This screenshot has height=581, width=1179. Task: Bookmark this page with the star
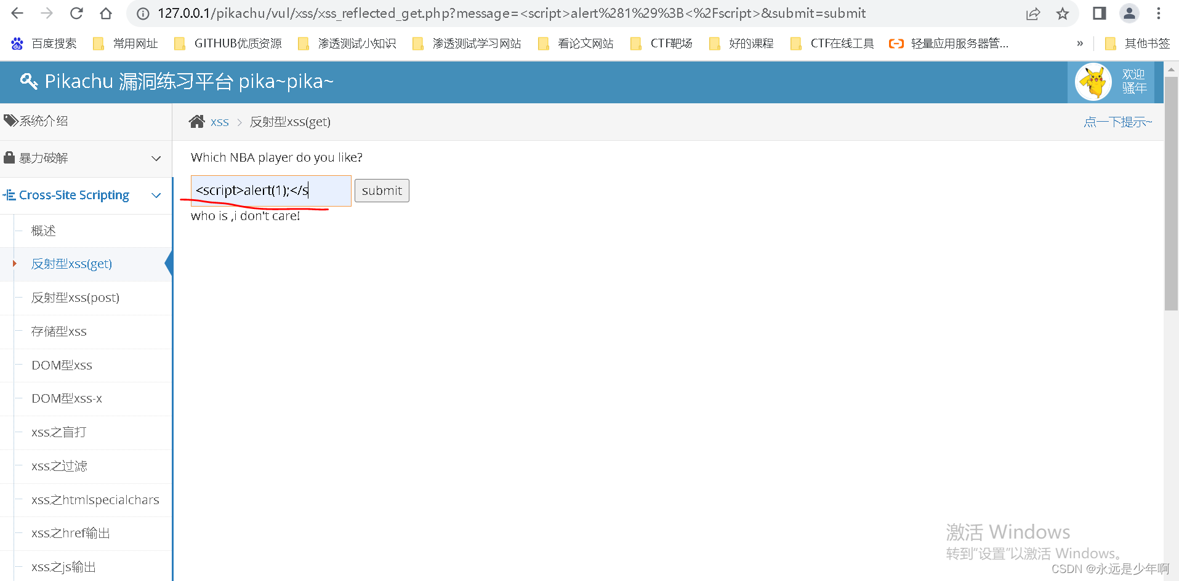click(x=1063, y=14)
